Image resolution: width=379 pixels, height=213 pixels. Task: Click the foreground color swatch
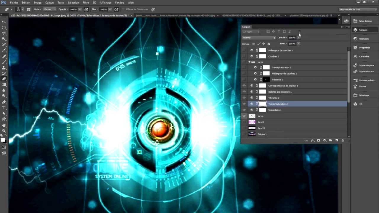pyautogui.click(x=3, y=140)
